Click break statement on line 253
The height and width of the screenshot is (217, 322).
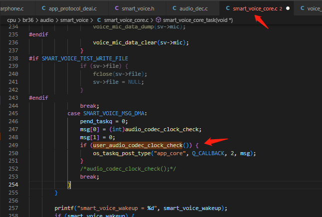pyautogui.click(x=89, y=177)
